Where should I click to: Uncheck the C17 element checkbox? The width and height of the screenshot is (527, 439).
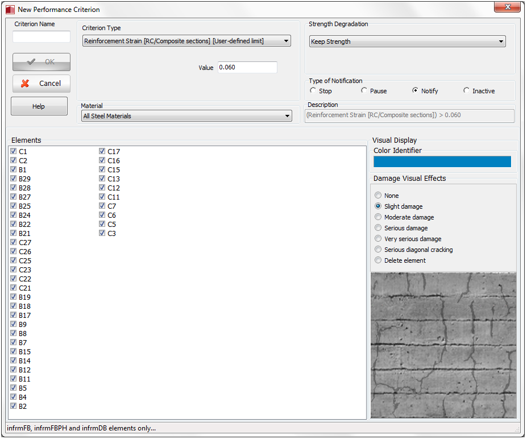[x=102, y=152]
